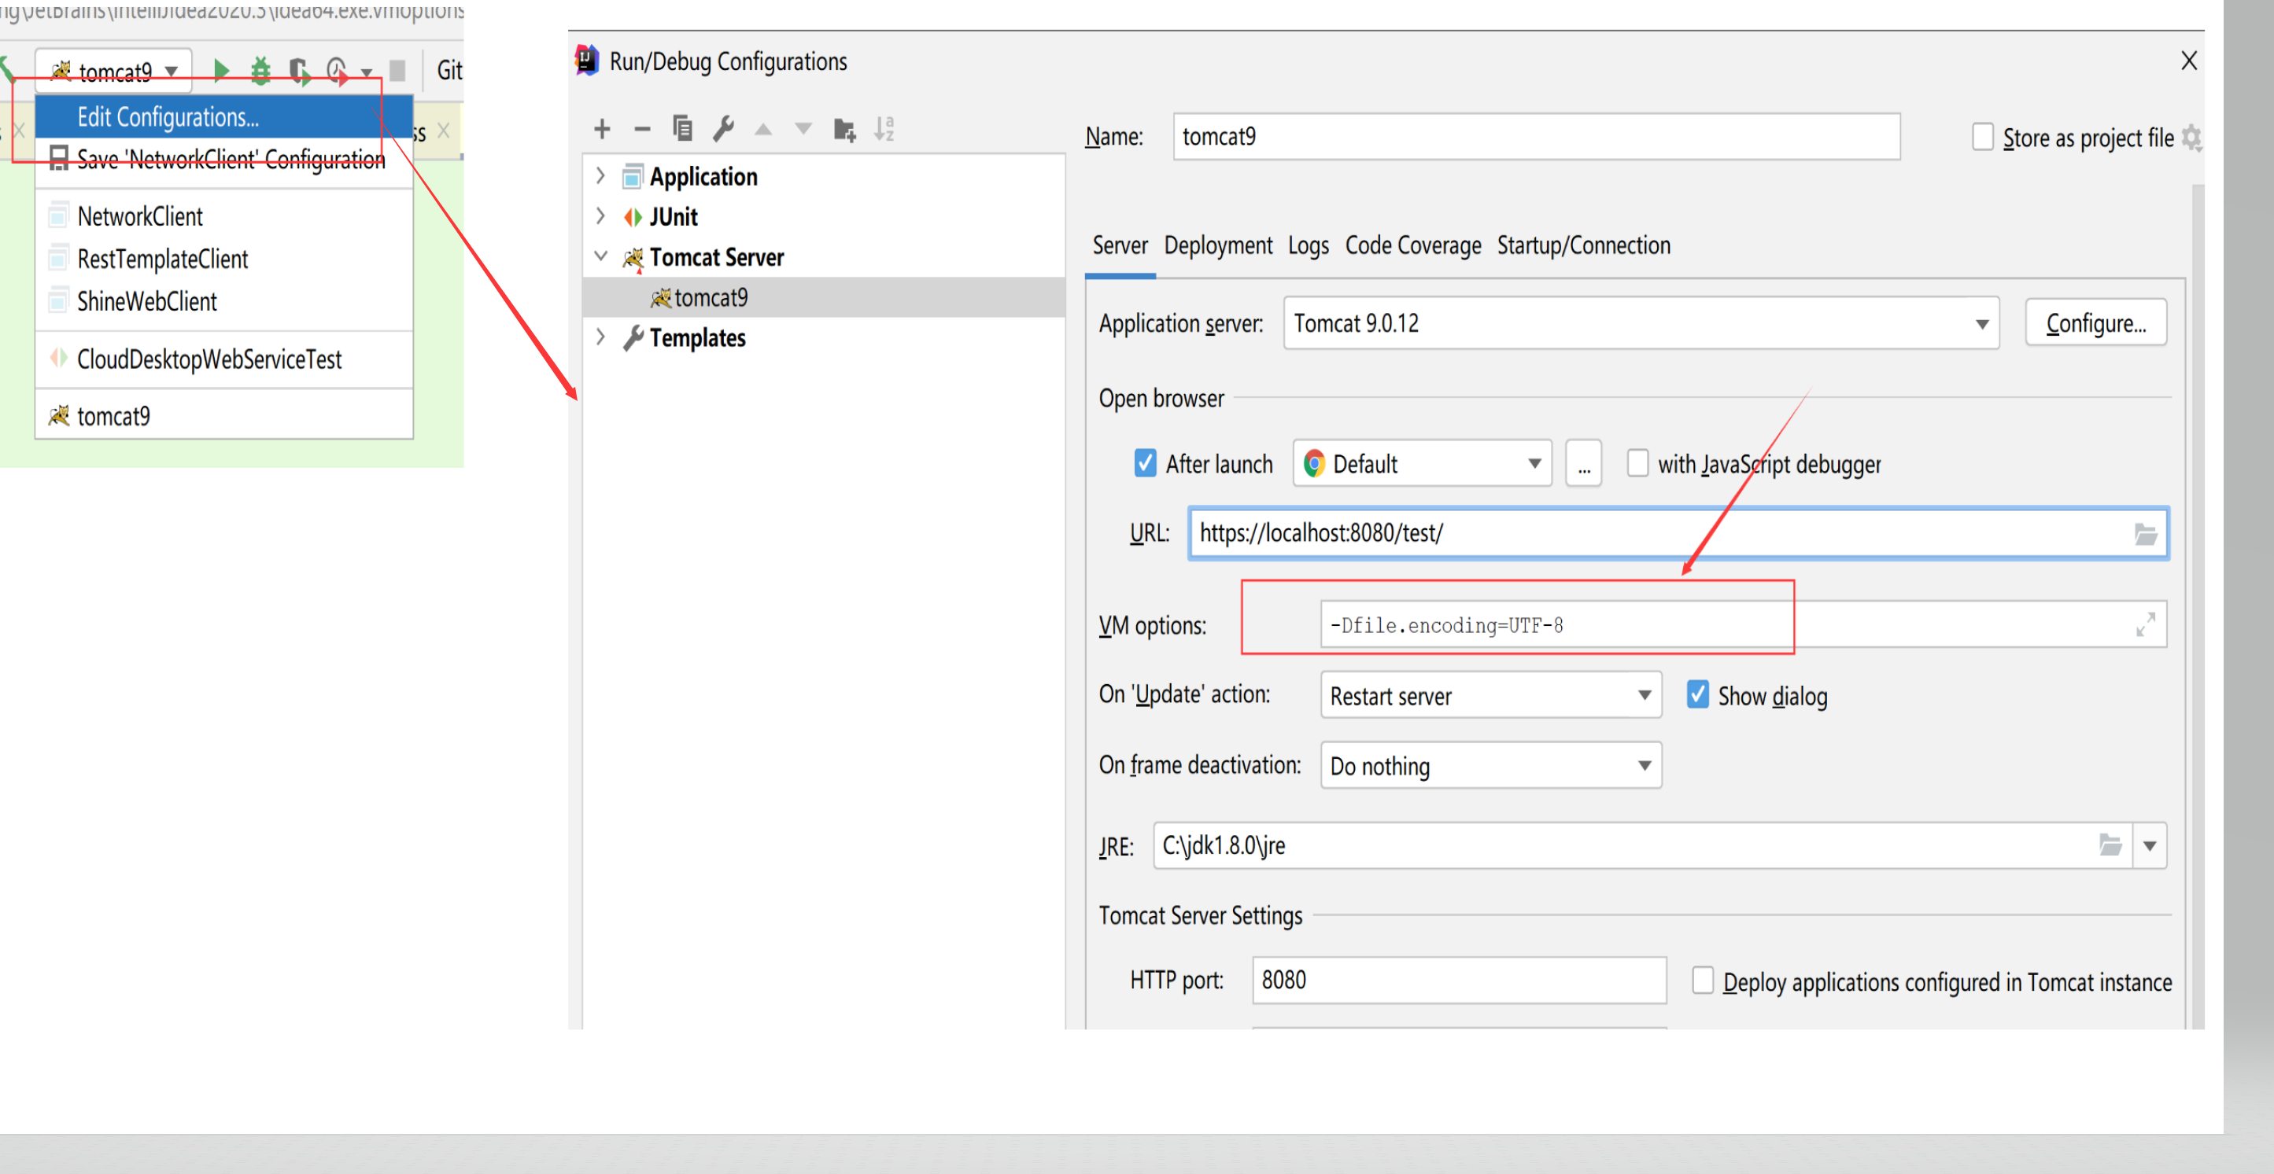Click the Add New Configuration plus icon
This screenshot has height=1174, width=2274.
(602, 130)
